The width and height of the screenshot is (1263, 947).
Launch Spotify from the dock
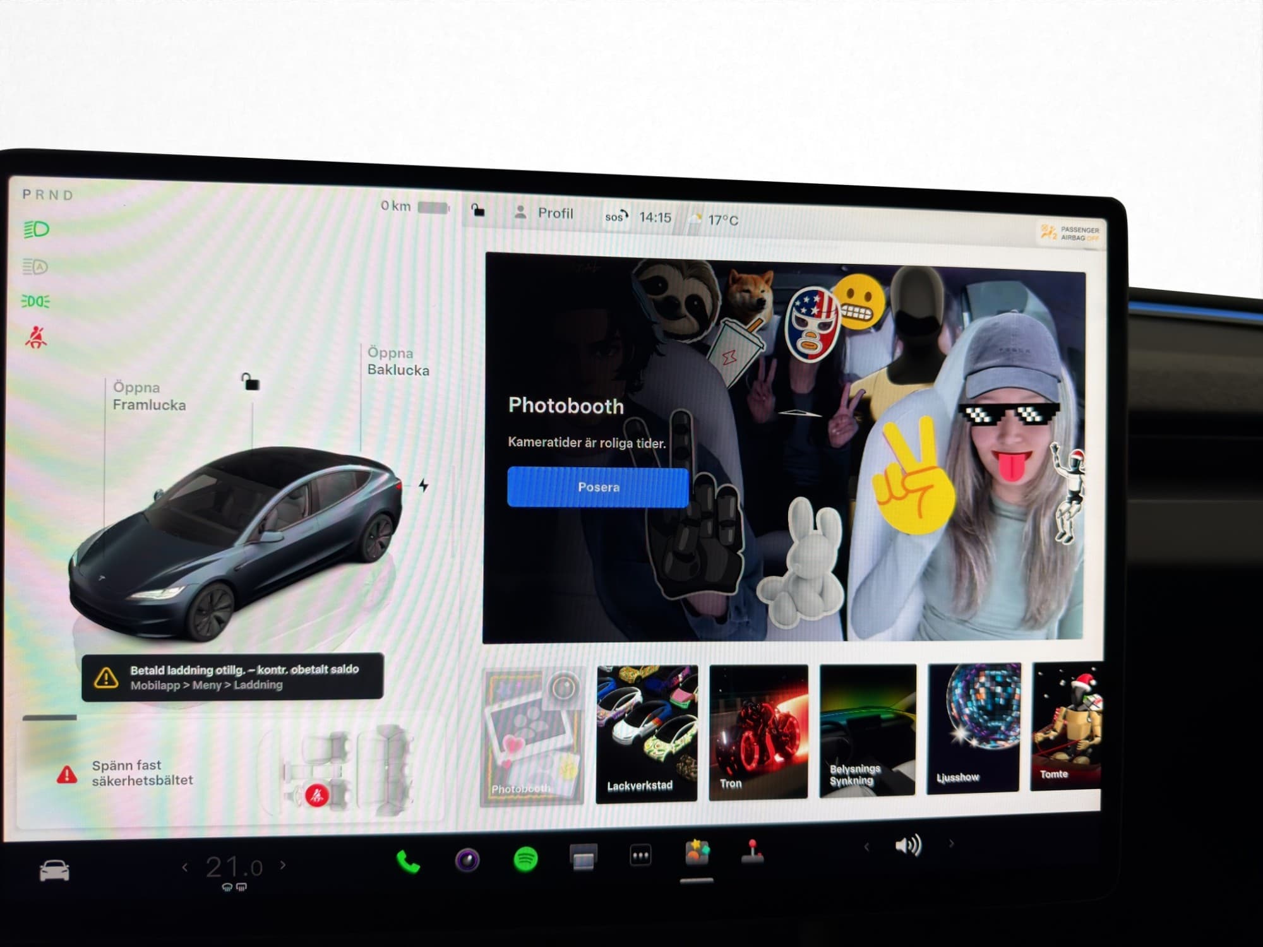pos(525,859)
